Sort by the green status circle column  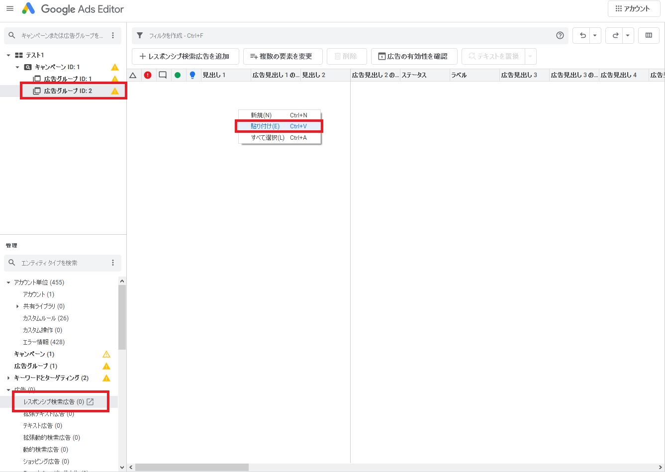pyautogui.click(x=178, y=75)
